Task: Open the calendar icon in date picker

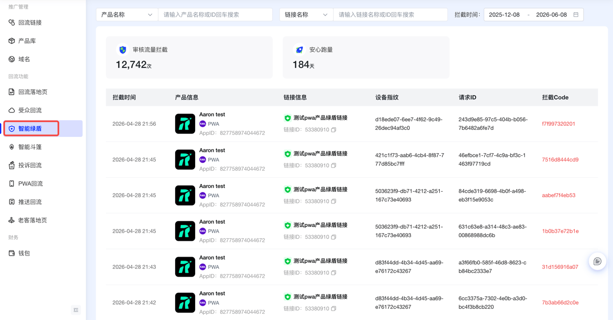Action: click(x=576, y=15)
